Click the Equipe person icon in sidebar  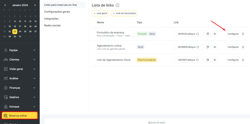click(6, 50)
